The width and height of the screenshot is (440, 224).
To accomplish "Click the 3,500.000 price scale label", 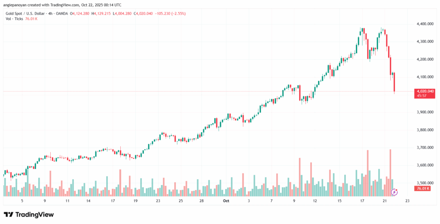I will (x=424, y=183).
